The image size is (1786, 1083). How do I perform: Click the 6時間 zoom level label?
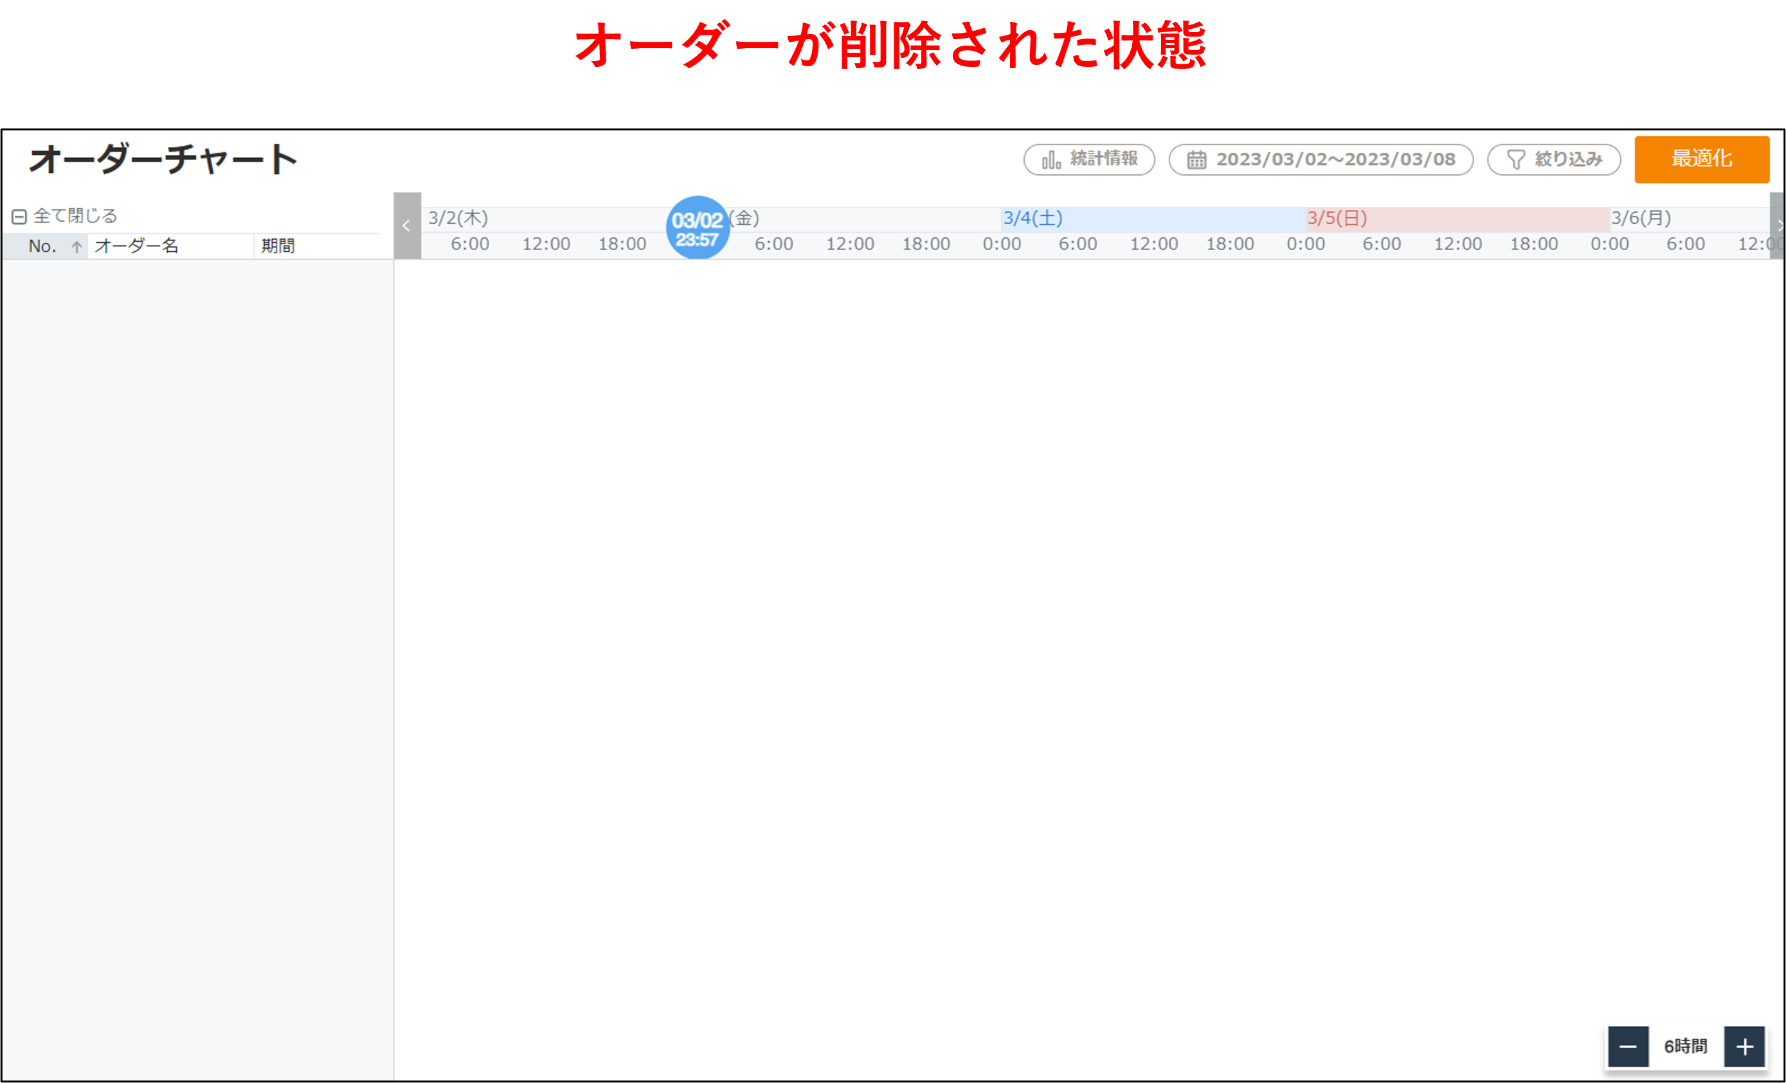[x=1686, y=1046]
